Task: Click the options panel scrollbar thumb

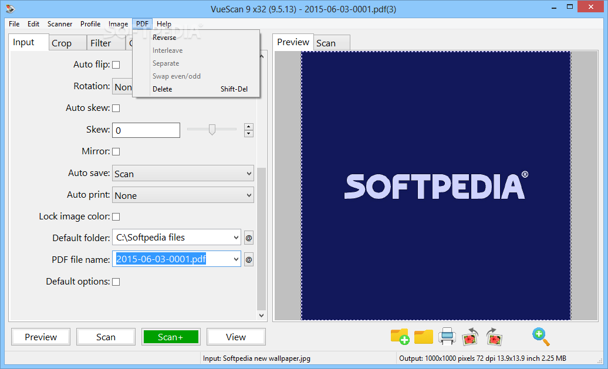Action: click(x=261, y=239)
